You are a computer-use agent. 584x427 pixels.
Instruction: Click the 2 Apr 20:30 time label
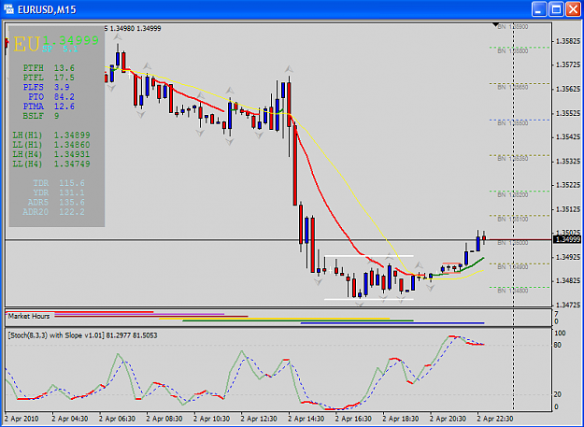(x=449, y=419)
